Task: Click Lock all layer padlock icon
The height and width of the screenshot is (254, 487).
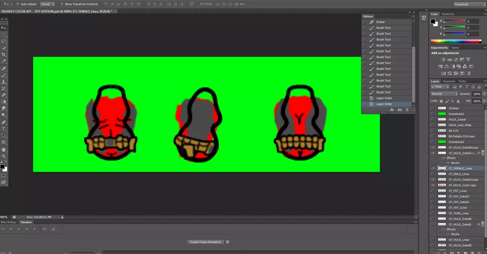Action: pyautogui.click(x=458, y=101)
